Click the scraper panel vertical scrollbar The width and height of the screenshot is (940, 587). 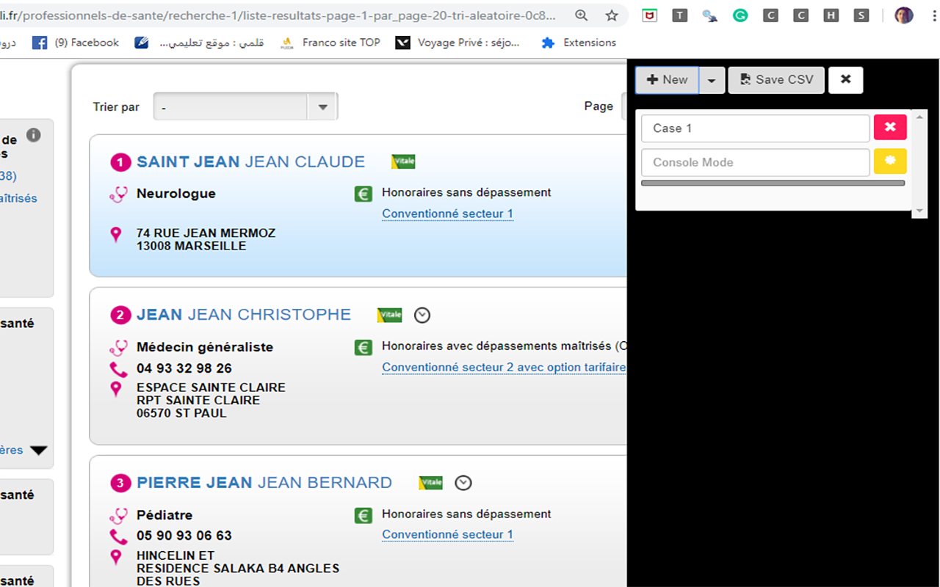(919, 164)
